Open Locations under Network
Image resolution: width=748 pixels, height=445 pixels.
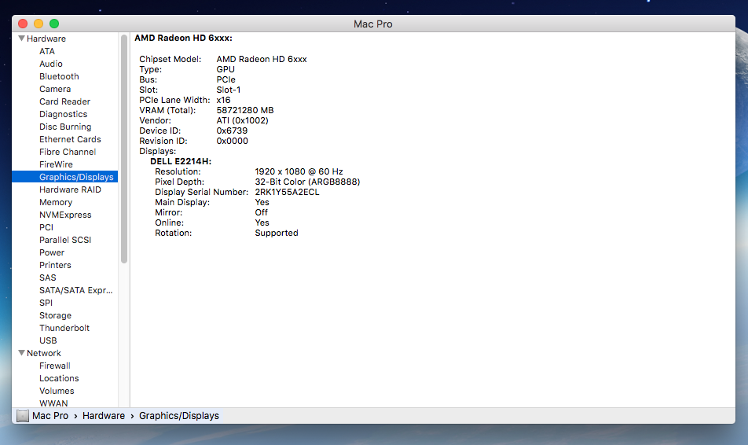click(59, 378)
